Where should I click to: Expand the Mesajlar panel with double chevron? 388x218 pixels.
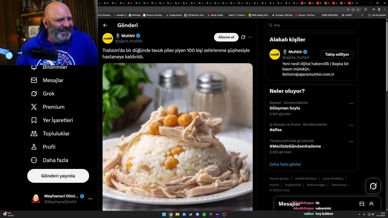pos(371,204)
